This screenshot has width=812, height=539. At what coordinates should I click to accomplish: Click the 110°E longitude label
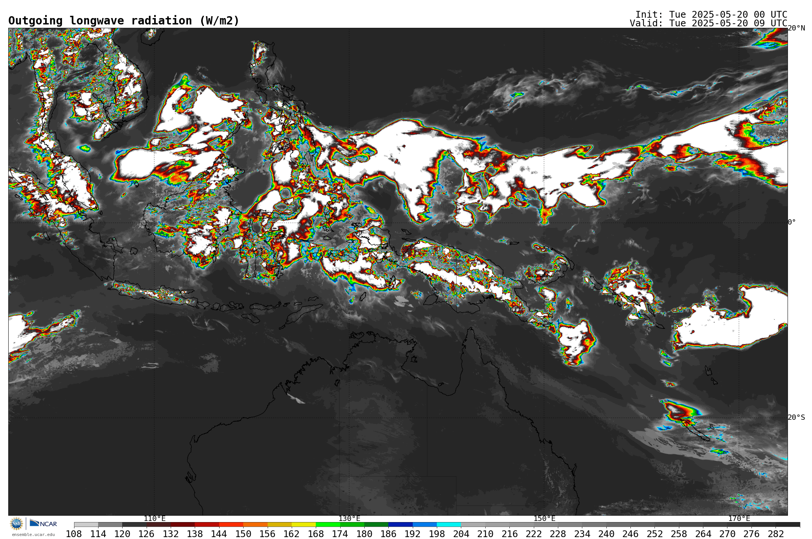coord(155,518)
